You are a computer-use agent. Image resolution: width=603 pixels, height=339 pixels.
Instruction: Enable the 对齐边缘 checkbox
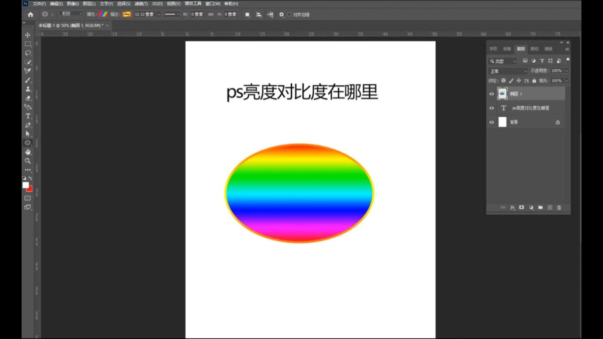coord(289,14)
